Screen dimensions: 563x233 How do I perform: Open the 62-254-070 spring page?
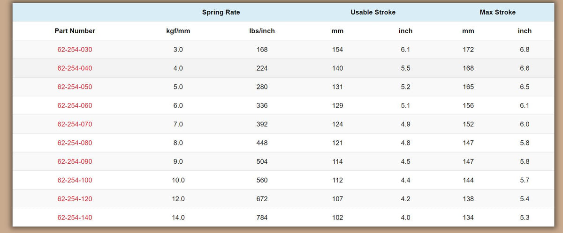(75, 124)
